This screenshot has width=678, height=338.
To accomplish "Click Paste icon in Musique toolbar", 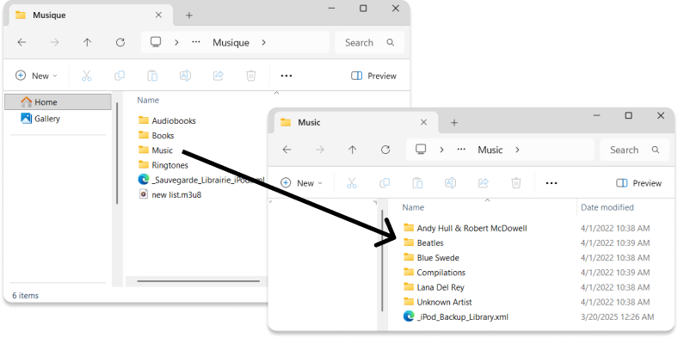I will (152, 76).
